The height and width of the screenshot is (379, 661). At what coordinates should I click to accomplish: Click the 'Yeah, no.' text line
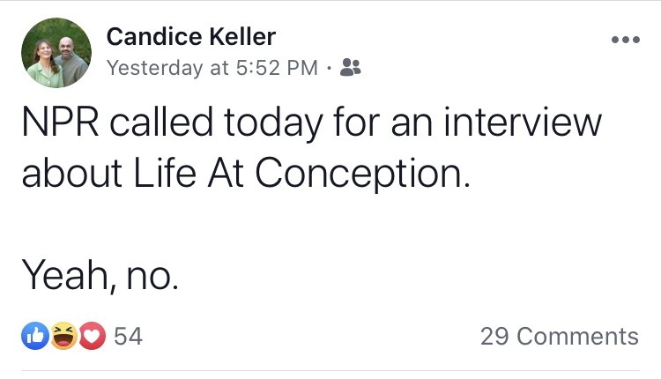point(100,277)
